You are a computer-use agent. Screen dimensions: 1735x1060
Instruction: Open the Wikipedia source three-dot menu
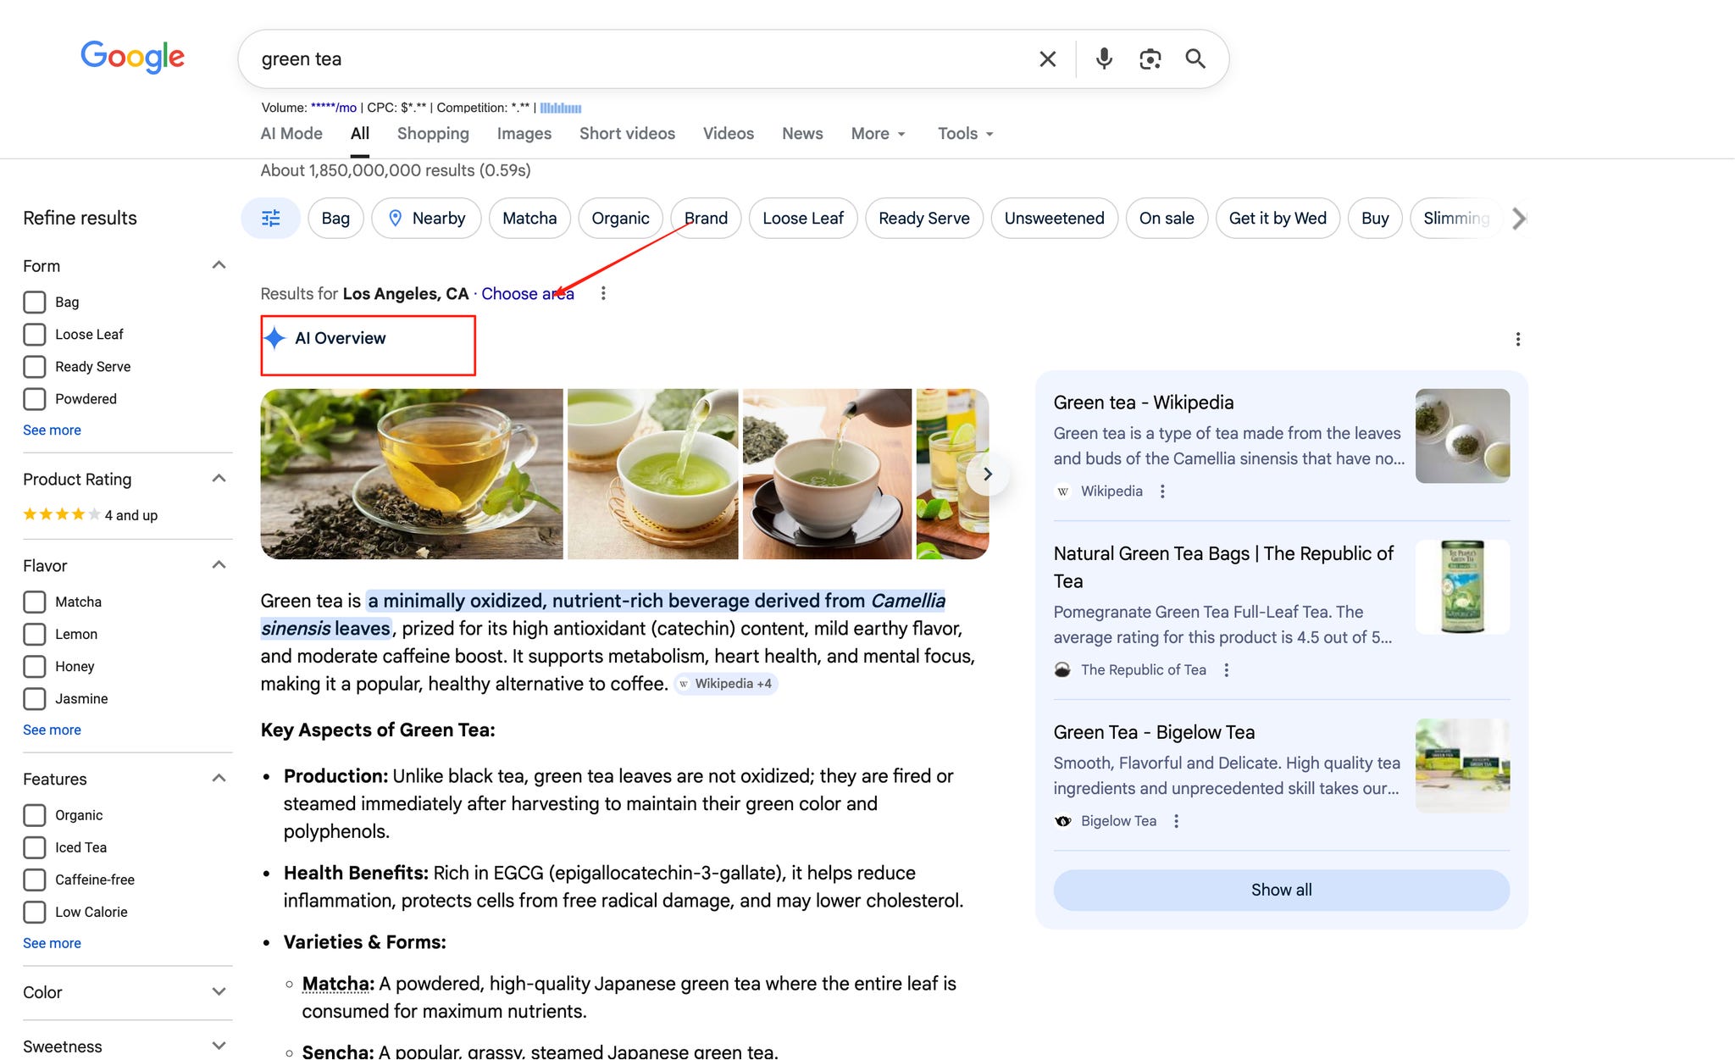click(1162, 491)
